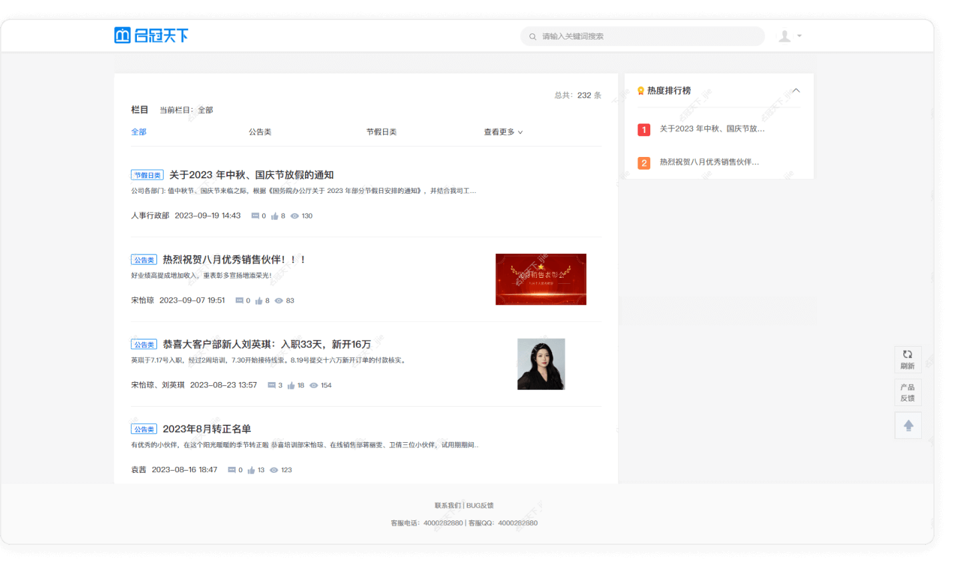956x569 pixels.
Task: Click comment icon on 刘英琪 newcomer post
Action: (x=272, y=385)
